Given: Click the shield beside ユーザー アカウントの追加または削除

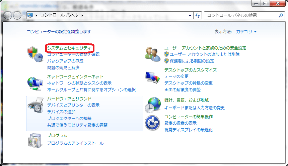Looking at the screenshot, I should pyautogui.click(x=166, y=54).
